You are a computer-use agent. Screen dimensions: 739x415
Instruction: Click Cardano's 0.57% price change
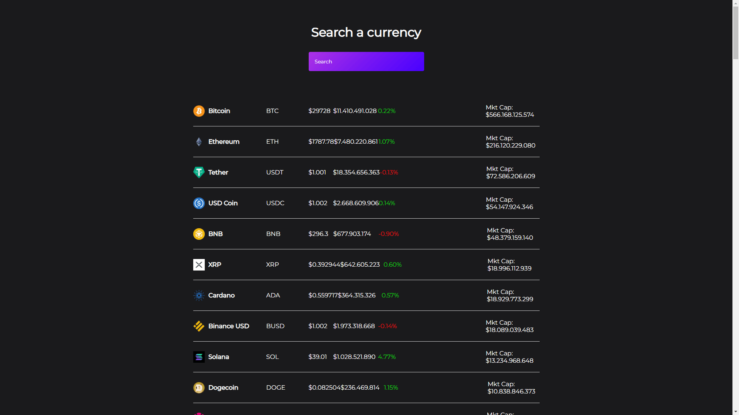click(x=390, y=295)
